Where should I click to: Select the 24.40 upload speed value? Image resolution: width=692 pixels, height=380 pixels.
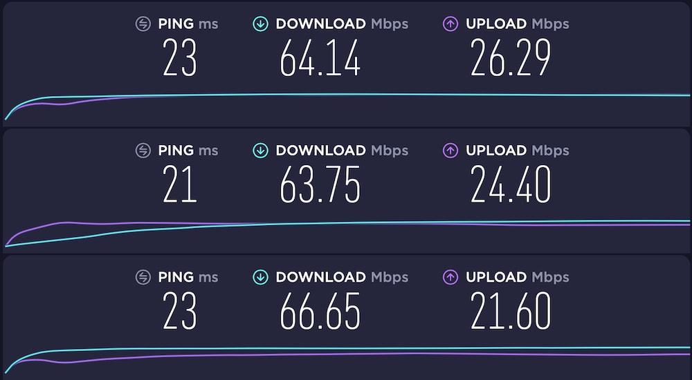(511, 184)
